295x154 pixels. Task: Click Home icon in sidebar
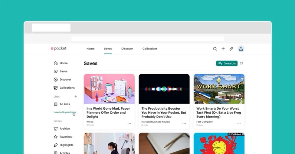56,63
